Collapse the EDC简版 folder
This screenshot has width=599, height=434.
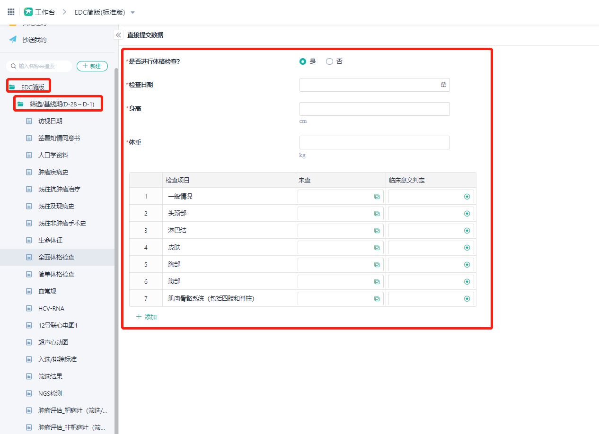tap(12, 87)
